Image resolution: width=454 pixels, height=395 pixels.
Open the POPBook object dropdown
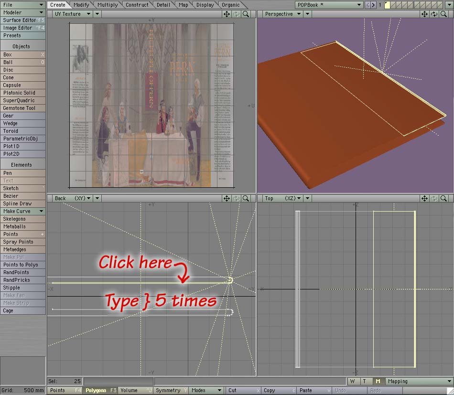tap(329, 5)
